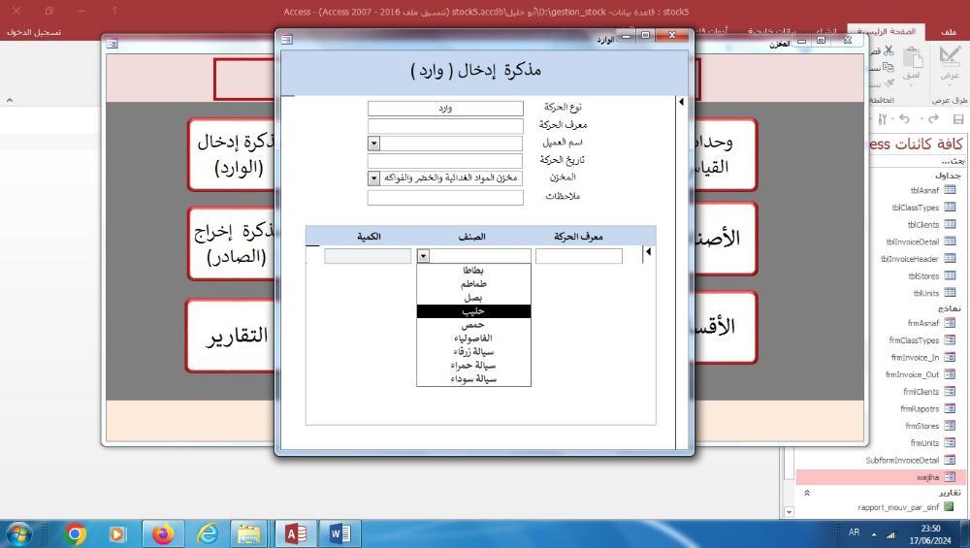The height and width of the screenshot is (548, 970).
Task: Open Firefox from the taskbar
Action: (163, 533)
